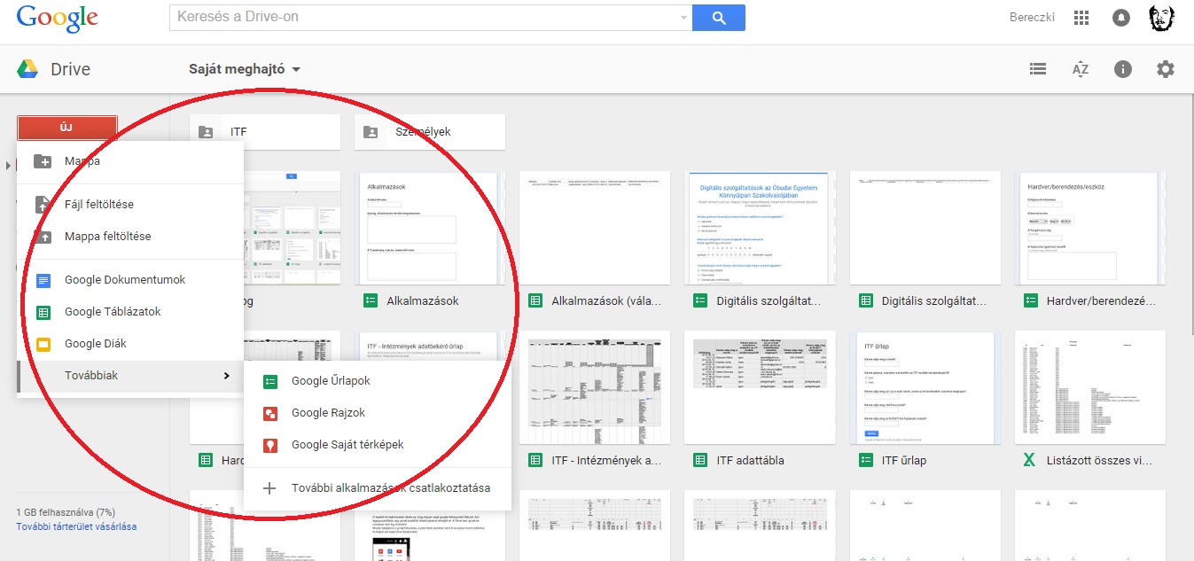Open the ITF űrlap file thumbnail
The height and width of the screenshot is (561, 1194).
click(x=925, y=387)
